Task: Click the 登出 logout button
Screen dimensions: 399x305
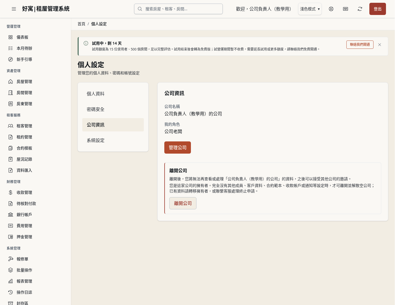Action: point(378,9)
